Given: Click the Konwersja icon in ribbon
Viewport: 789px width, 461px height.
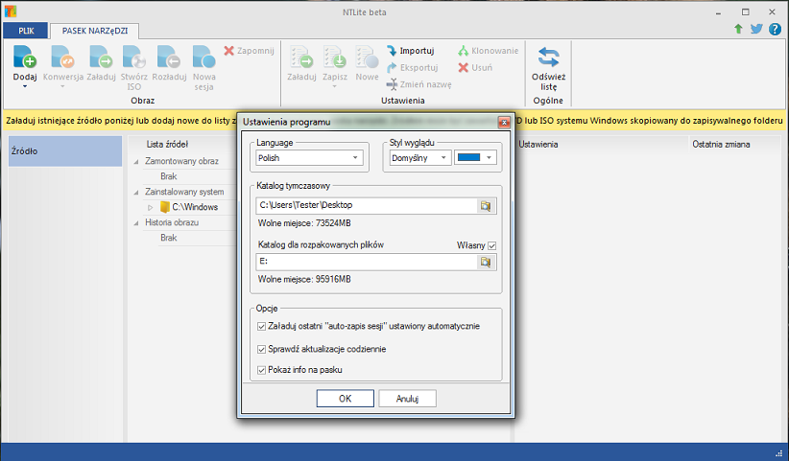Looking at the screenshot, I should 63,57.
